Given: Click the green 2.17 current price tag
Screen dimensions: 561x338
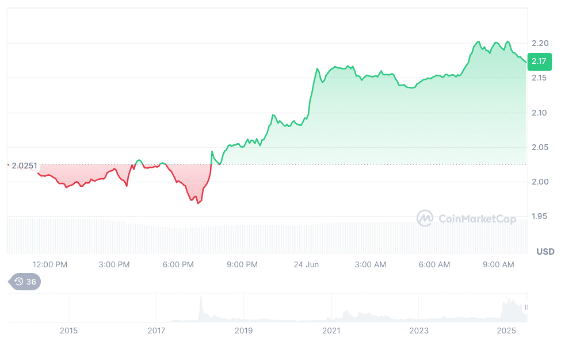Looking at the screenshot, I should (x=540, y=62).
